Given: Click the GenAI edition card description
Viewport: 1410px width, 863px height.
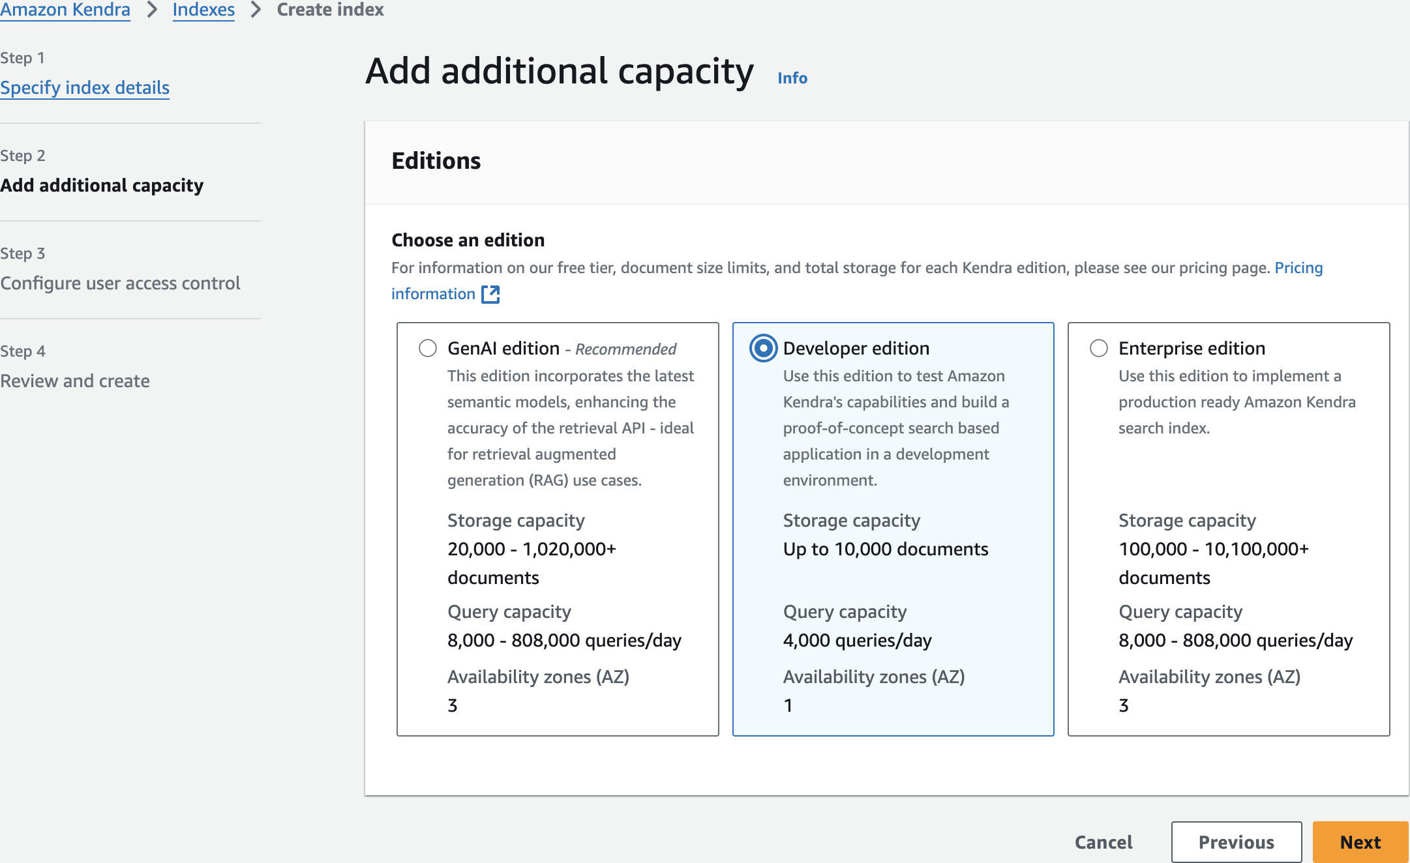Looking at the screenshot, I should [x=570, y=428].
